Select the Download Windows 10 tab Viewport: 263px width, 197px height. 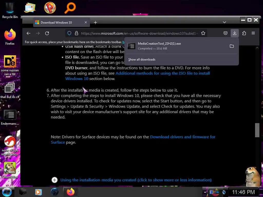tap(61, 23)
